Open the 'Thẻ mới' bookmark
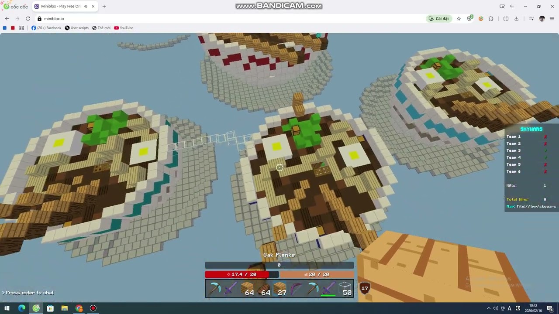 pos(101,28)
